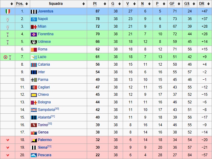Open footnote 33 next to Siena
212x159 pixels.
(x=49, y=146)
